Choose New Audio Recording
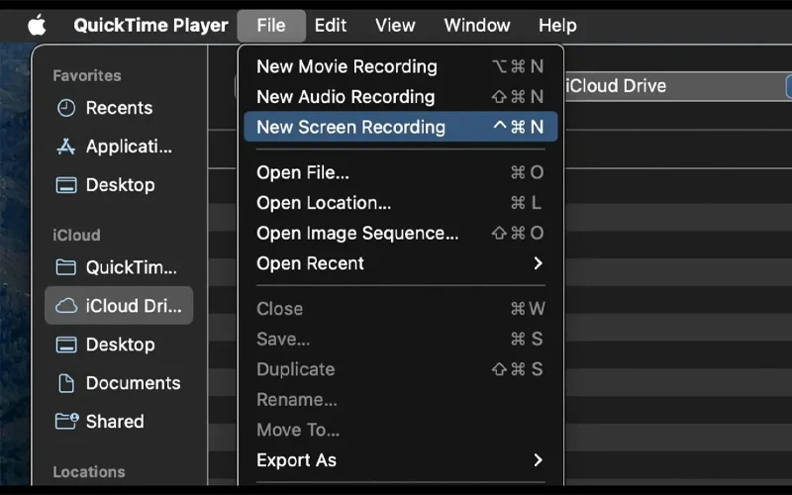 (401, 96)
